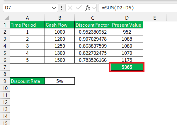Viewport: 177px width, 125px height.
Task: Click the Select All corner triangle
Action: point(6,18)
